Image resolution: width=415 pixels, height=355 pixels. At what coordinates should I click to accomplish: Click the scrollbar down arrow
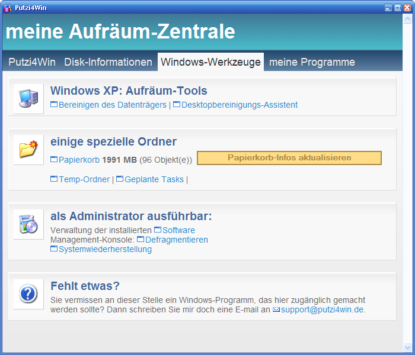407,347
